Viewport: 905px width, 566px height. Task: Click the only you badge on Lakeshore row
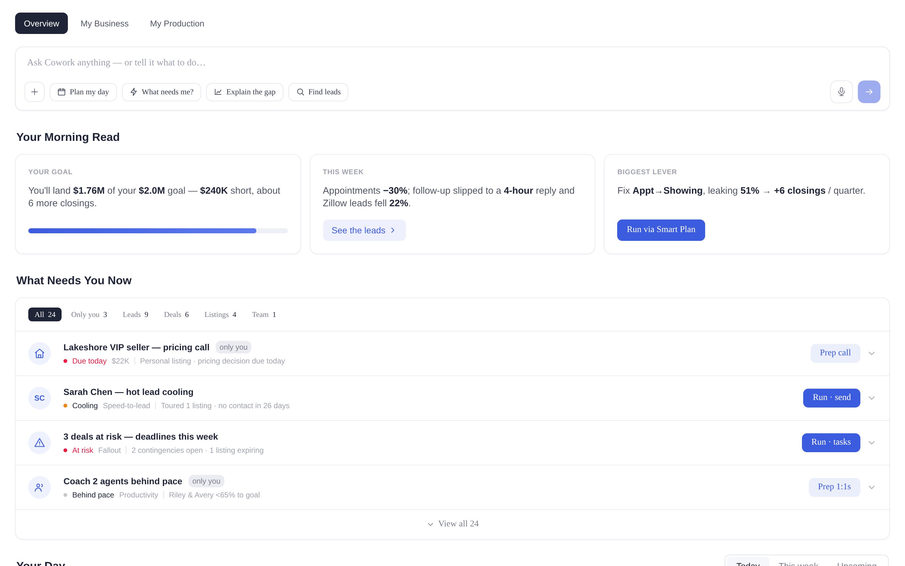point(233,347)
